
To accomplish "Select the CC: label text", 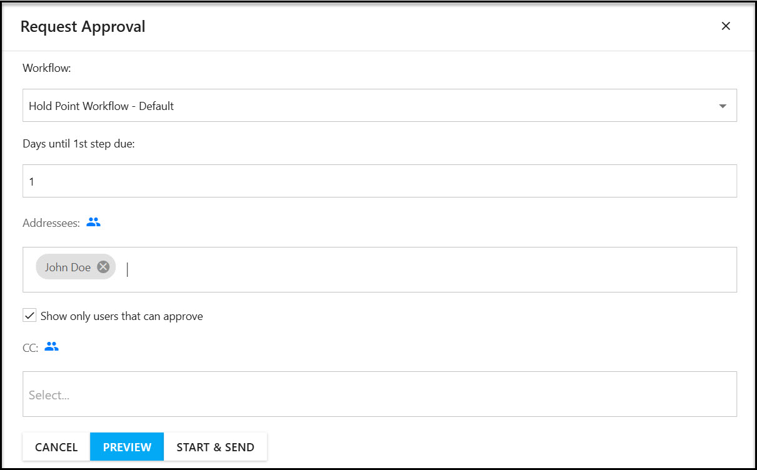I will point(31,347).
